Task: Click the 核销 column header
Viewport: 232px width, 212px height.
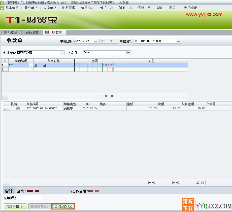Action: coord(18,104)
